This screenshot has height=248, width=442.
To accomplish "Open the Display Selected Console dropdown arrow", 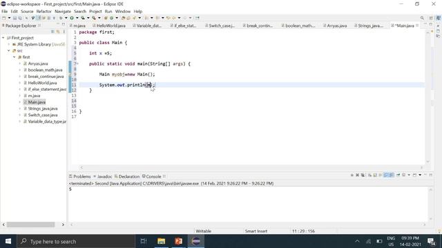I will 409,175.
